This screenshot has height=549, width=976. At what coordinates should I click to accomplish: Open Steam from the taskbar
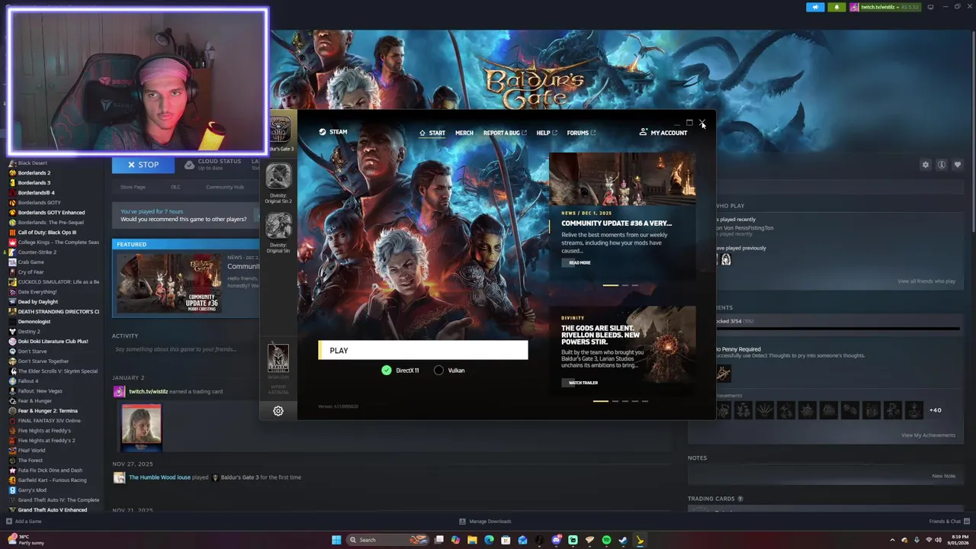click(x=623, y=540)
